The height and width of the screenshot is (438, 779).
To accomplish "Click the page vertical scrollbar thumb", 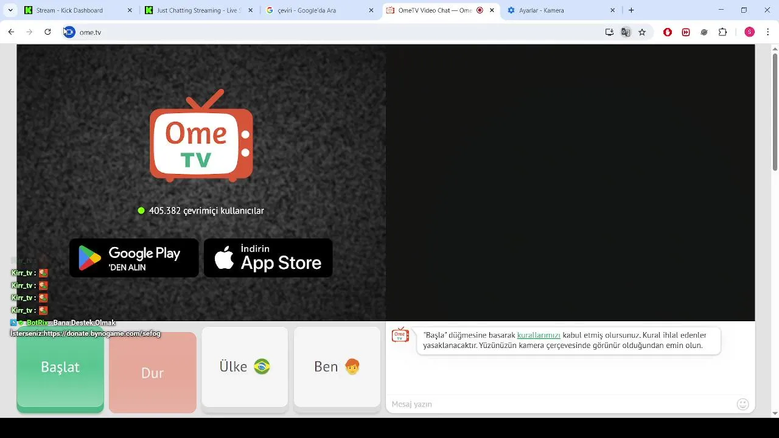I will (775, 113).
